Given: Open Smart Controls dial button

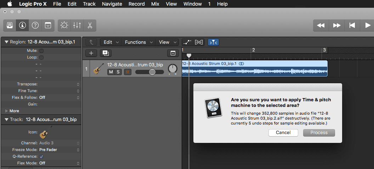Looking at the screenshot, I should click(x=64, y=25).
